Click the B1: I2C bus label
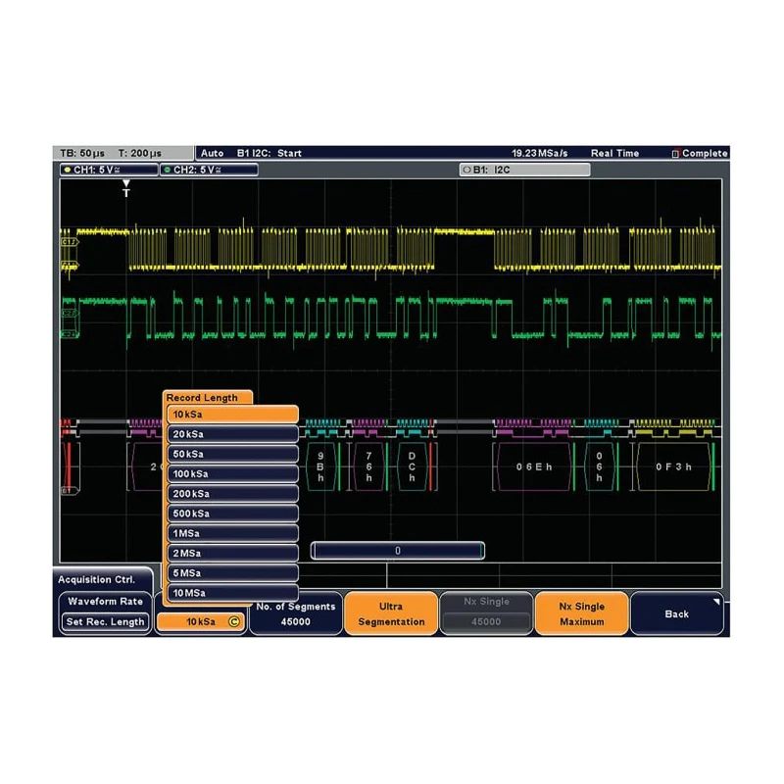This screenshot has width=784, height=784. pyautogui.click(x=524, y=170)
